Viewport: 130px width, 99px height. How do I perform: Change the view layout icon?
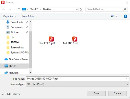[x=112, y=16]
